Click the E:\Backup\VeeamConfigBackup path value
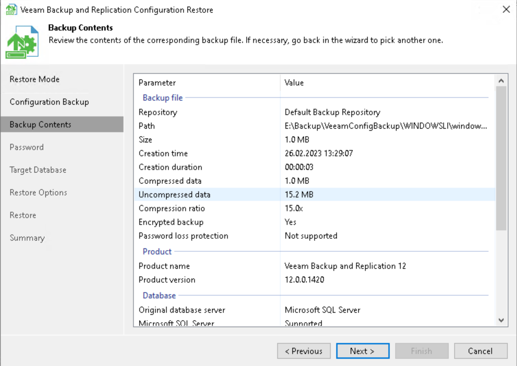517x366 pixels. 386,126
